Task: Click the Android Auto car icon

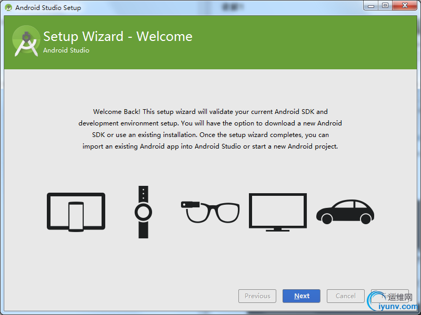Action: pos(345,211)
